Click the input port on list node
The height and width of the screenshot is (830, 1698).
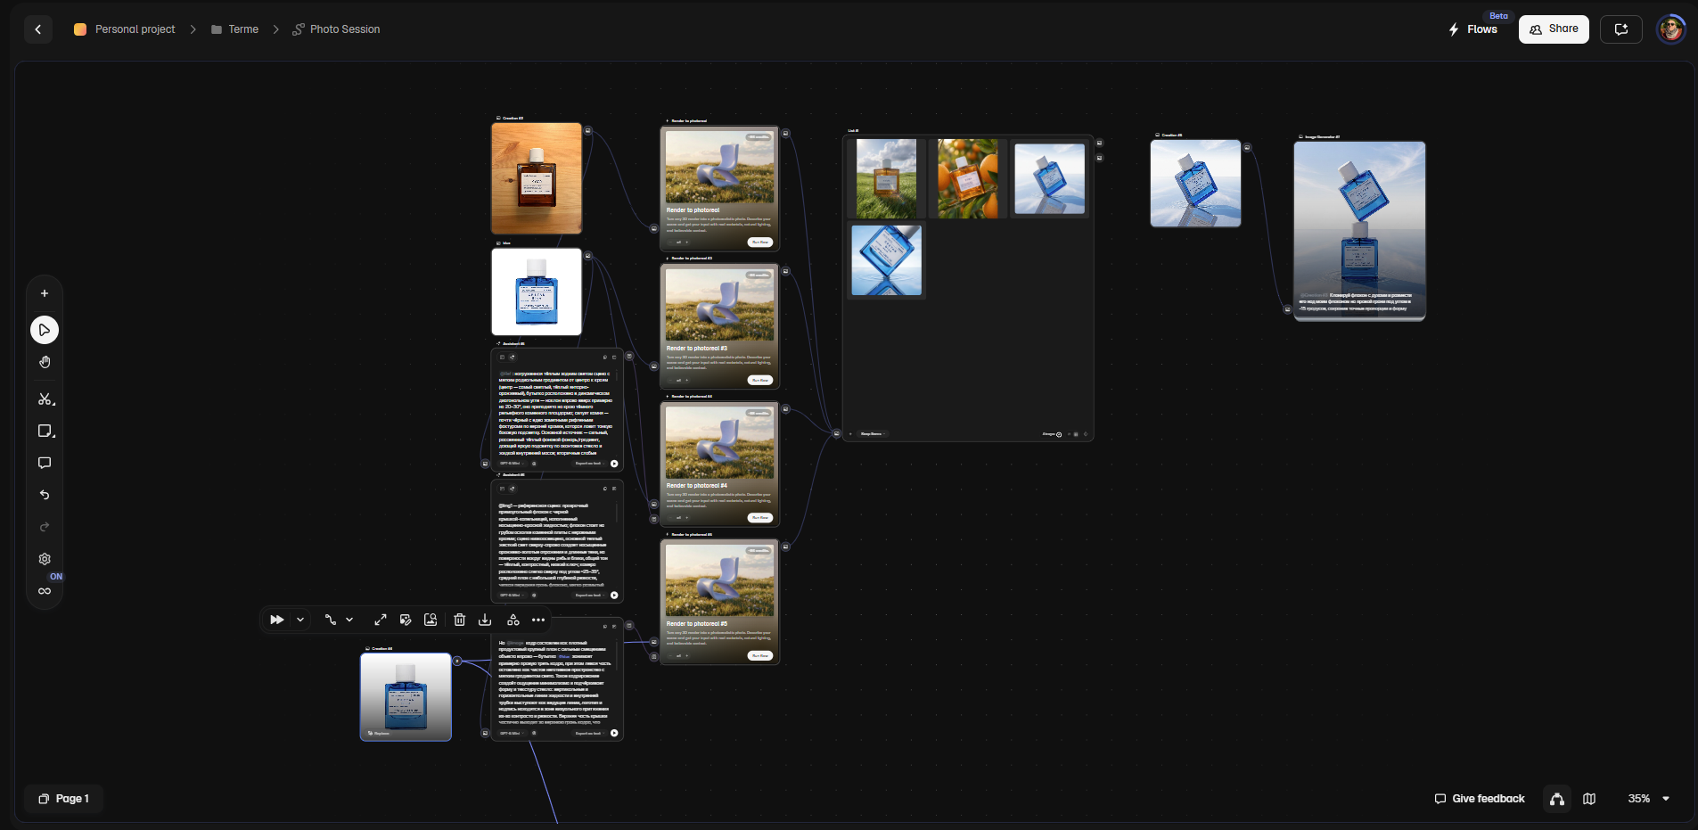pos(836,434)
